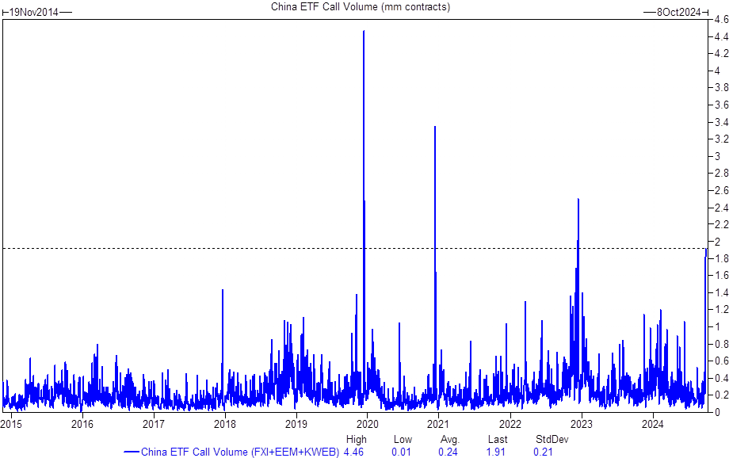Click the 'Last' statistics header
Screen dimensions: 729x458
pos(498,440)
